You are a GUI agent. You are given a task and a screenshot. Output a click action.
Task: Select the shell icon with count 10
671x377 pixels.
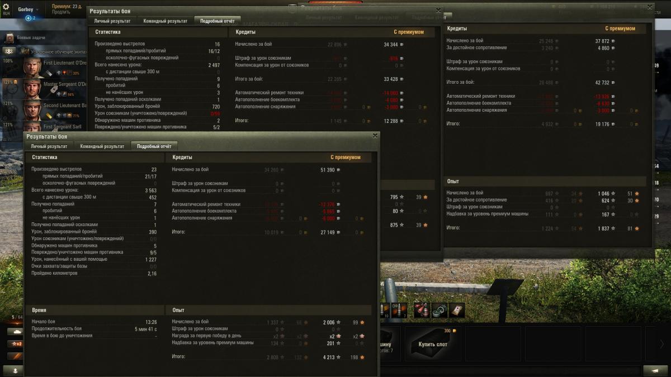tap(386, 311)
